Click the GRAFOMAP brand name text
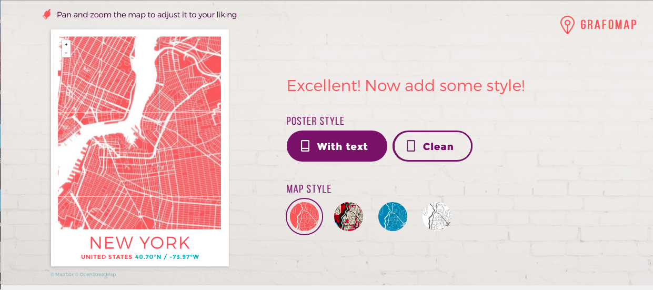The width and height of the screenshot is (653, 290). tap(608, 25)
